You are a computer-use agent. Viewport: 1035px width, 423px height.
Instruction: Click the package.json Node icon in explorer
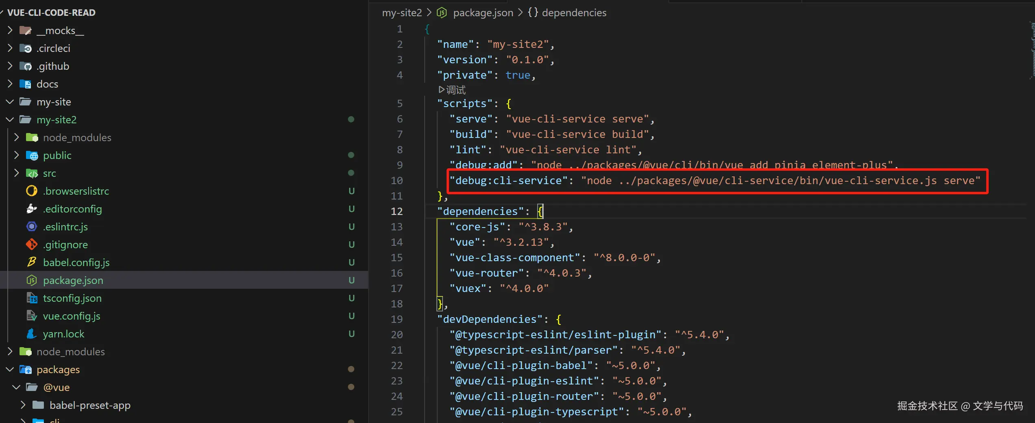tap(32, 280)
